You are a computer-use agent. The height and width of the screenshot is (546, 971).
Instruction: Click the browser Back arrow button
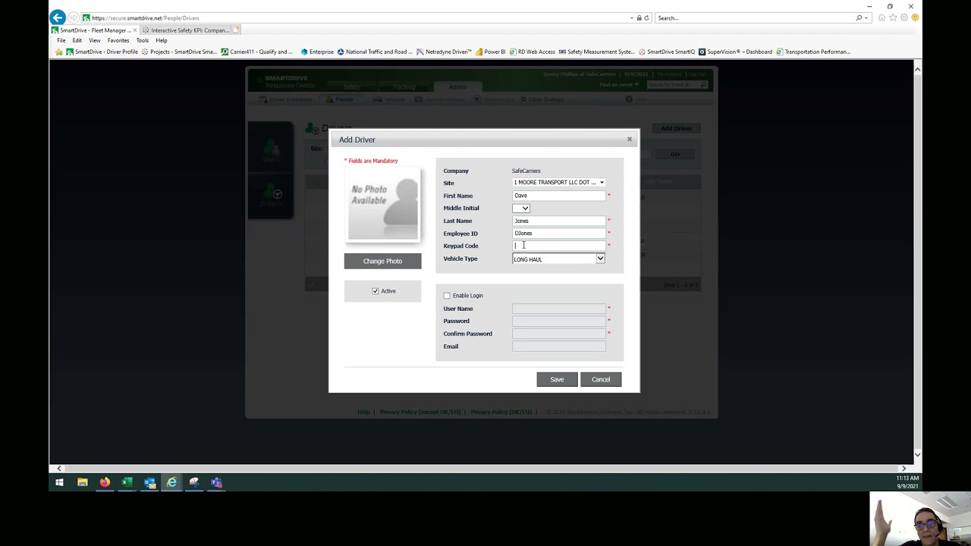[58, 17]
